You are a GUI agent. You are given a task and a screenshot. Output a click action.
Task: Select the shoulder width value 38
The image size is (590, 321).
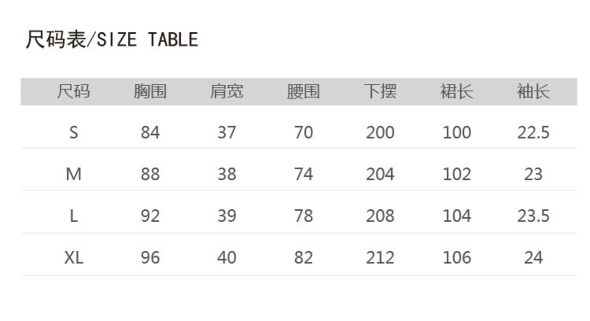click(226, 174)
